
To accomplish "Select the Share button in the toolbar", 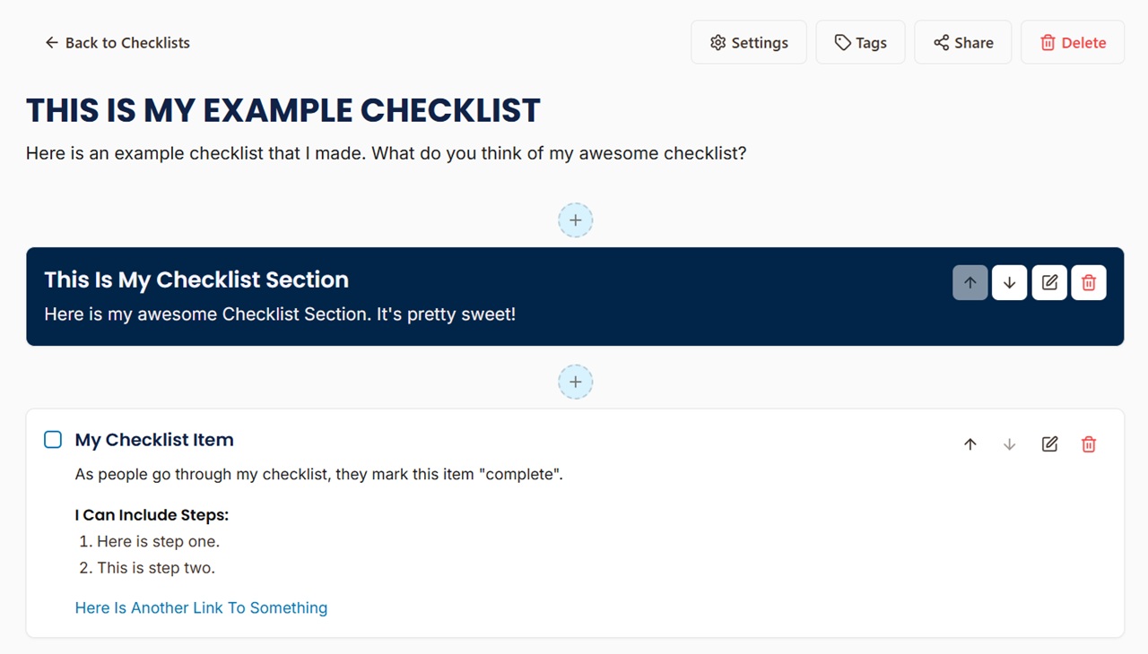I will (x=962, y=42).
